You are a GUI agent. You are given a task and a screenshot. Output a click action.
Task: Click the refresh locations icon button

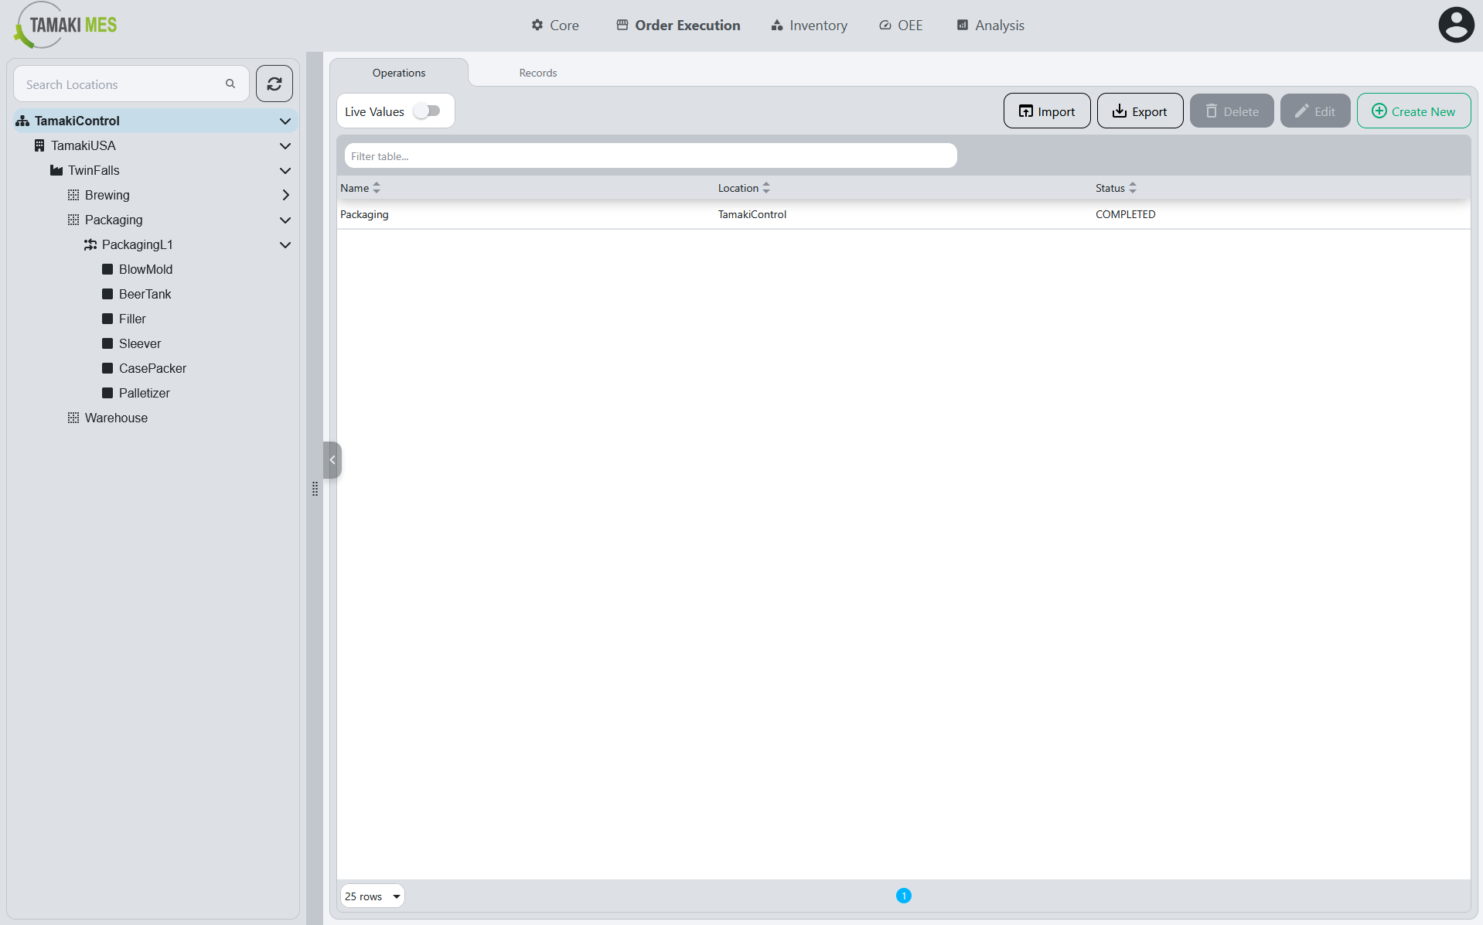tap(274, 84)
